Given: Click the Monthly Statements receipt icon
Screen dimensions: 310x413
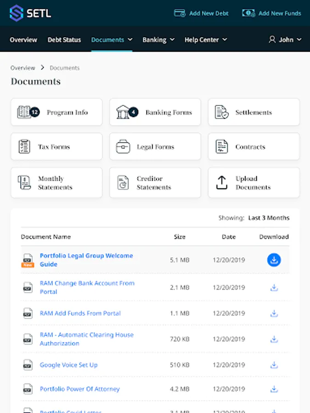Looking at the screenshot, I should pyautogui.click(x=24, y=183).
